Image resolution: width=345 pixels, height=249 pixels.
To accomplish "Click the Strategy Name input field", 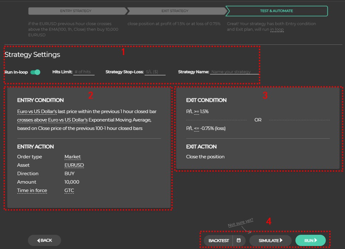I will [x=234, y=72].
